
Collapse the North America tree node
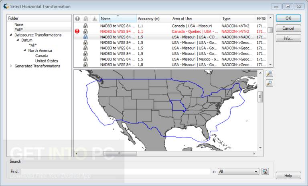point(24,50)
